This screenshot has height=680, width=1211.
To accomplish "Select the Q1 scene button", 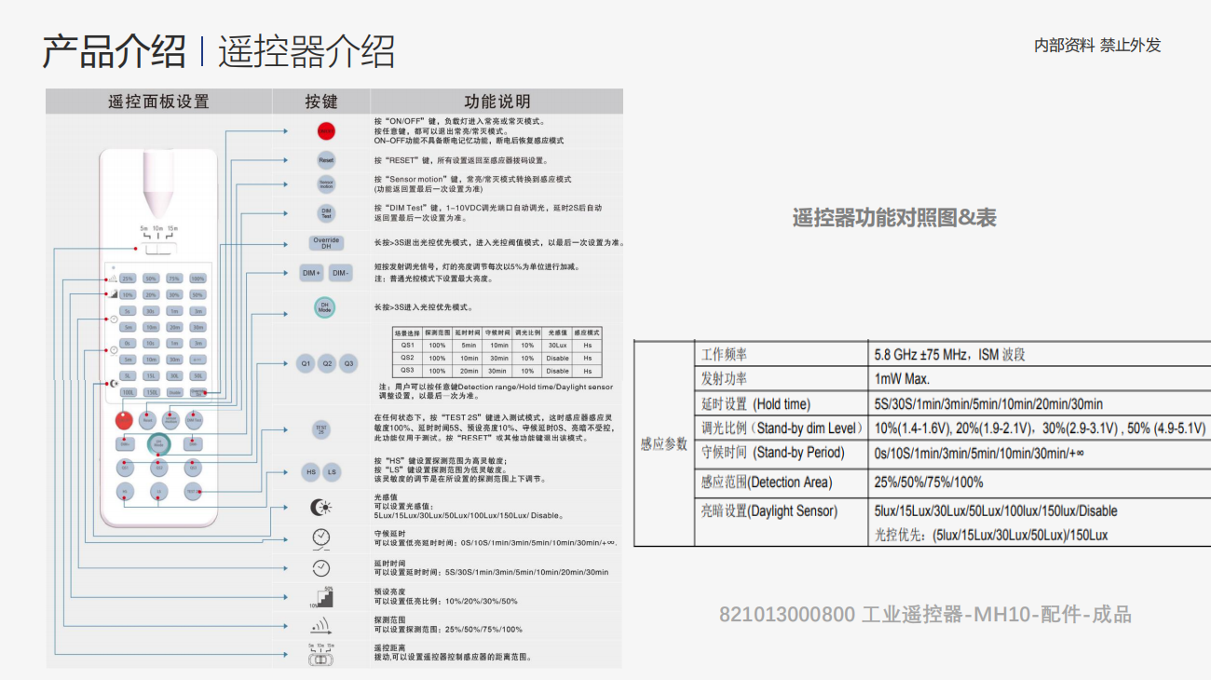I will (305, 362).
